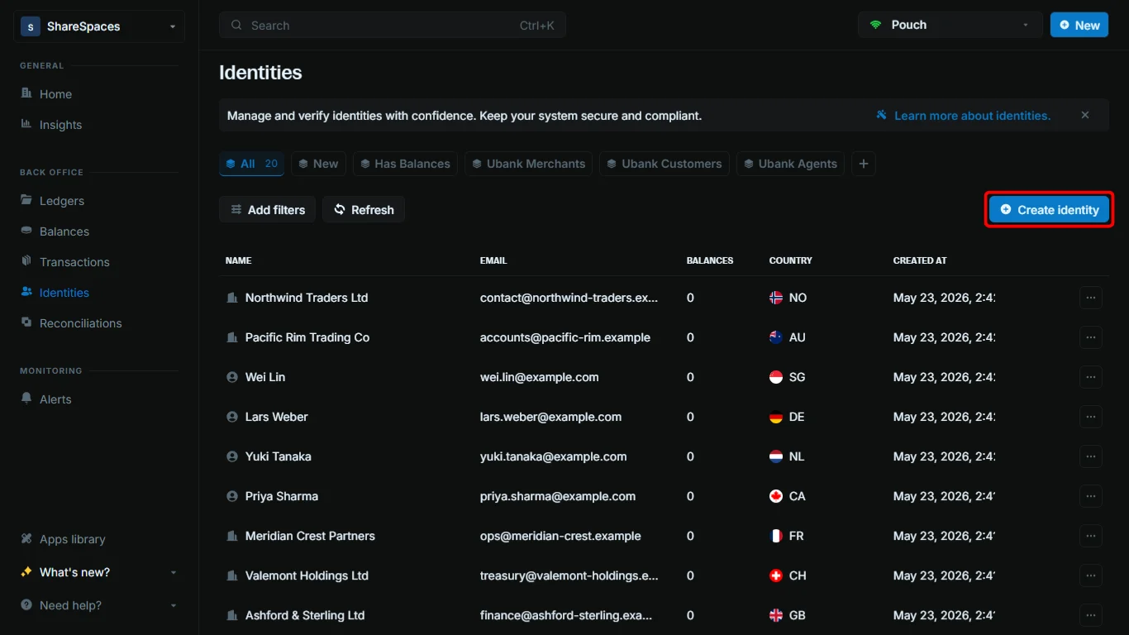Click the New button in top bar

[x=1079, y=26]
